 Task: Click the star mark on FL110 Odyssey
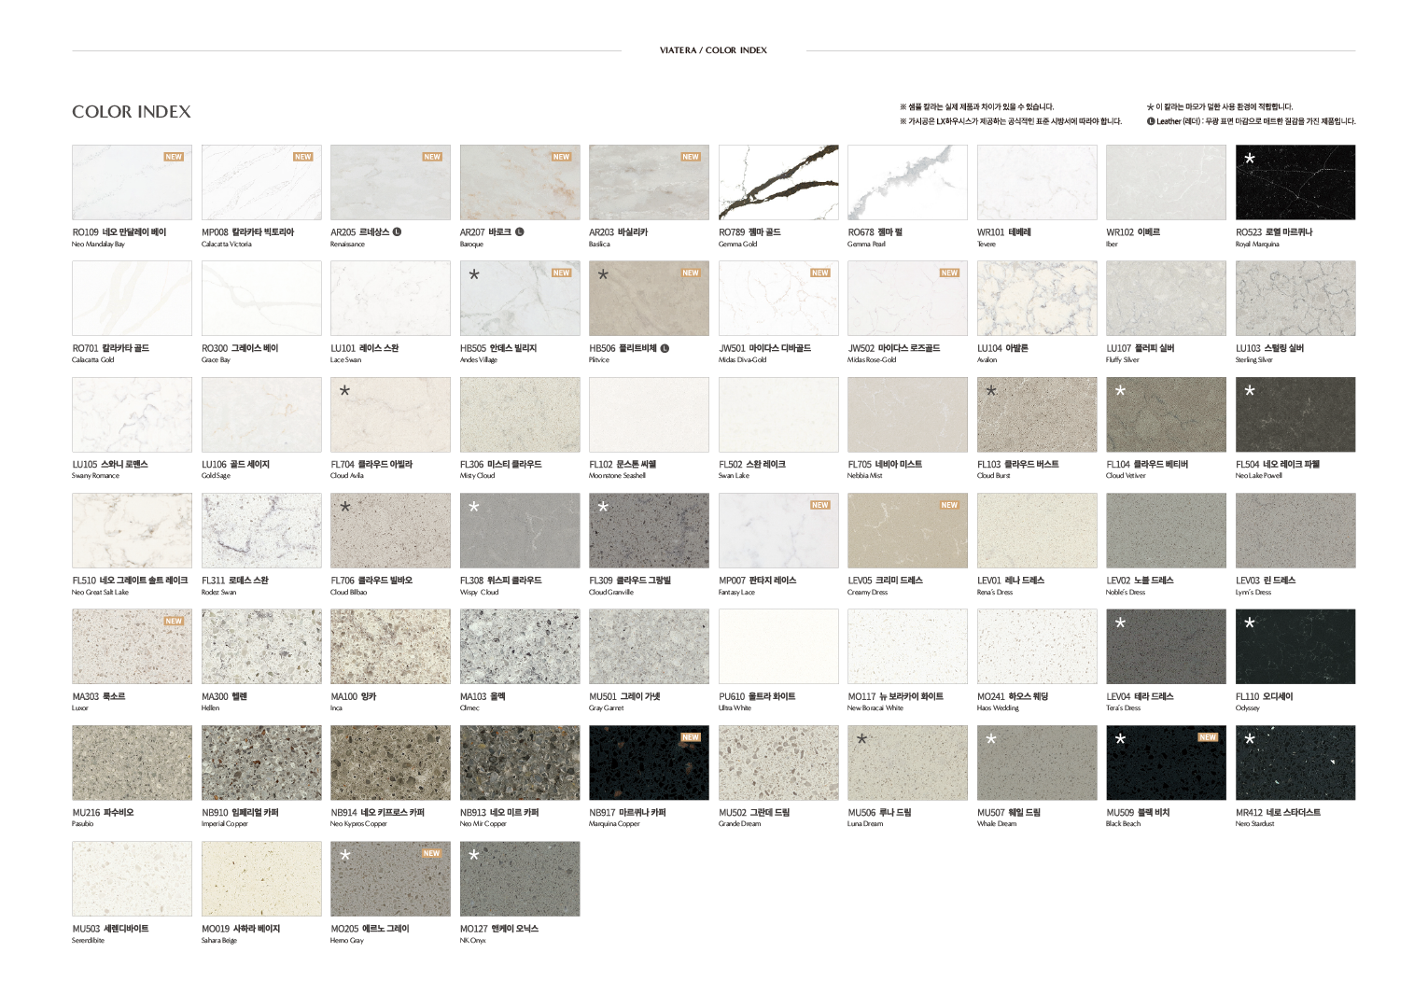(1250, 623)
